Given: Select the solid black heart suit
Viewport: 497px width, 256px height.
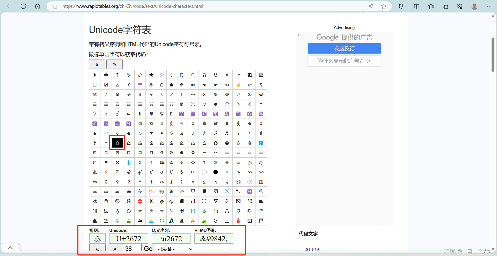Looking at the screenshot, I should (x=151, y=133).
